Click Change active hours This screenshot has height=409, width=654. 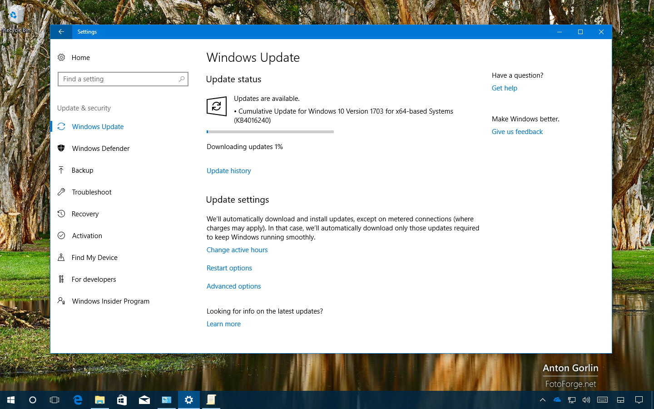[237, 250]
